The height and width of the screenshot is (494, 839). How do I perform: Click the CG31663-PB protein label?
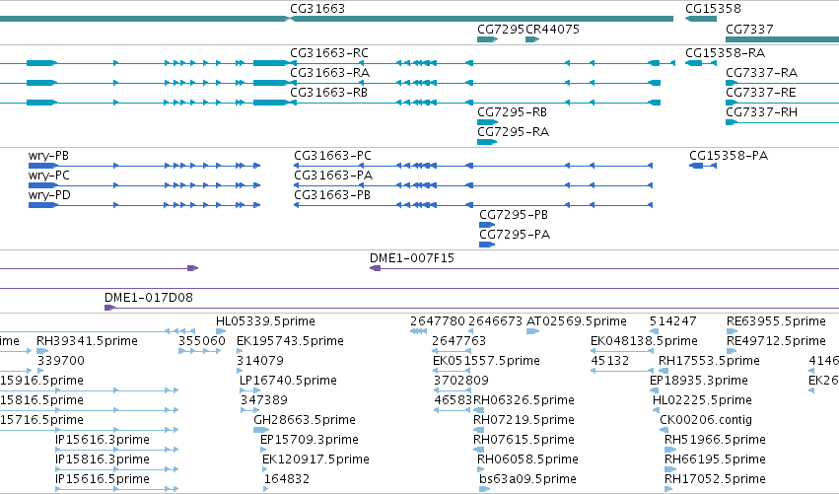332,195
